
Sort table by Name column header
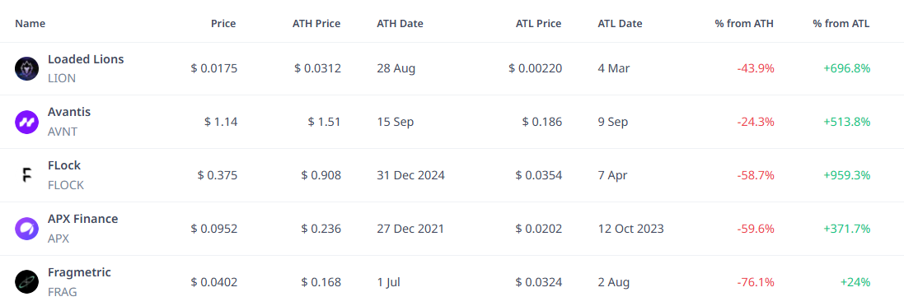(x=30, y=24)
